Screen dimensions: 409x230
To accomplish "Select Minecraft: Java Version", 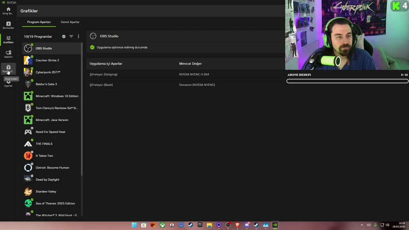I will click(51, 120).
